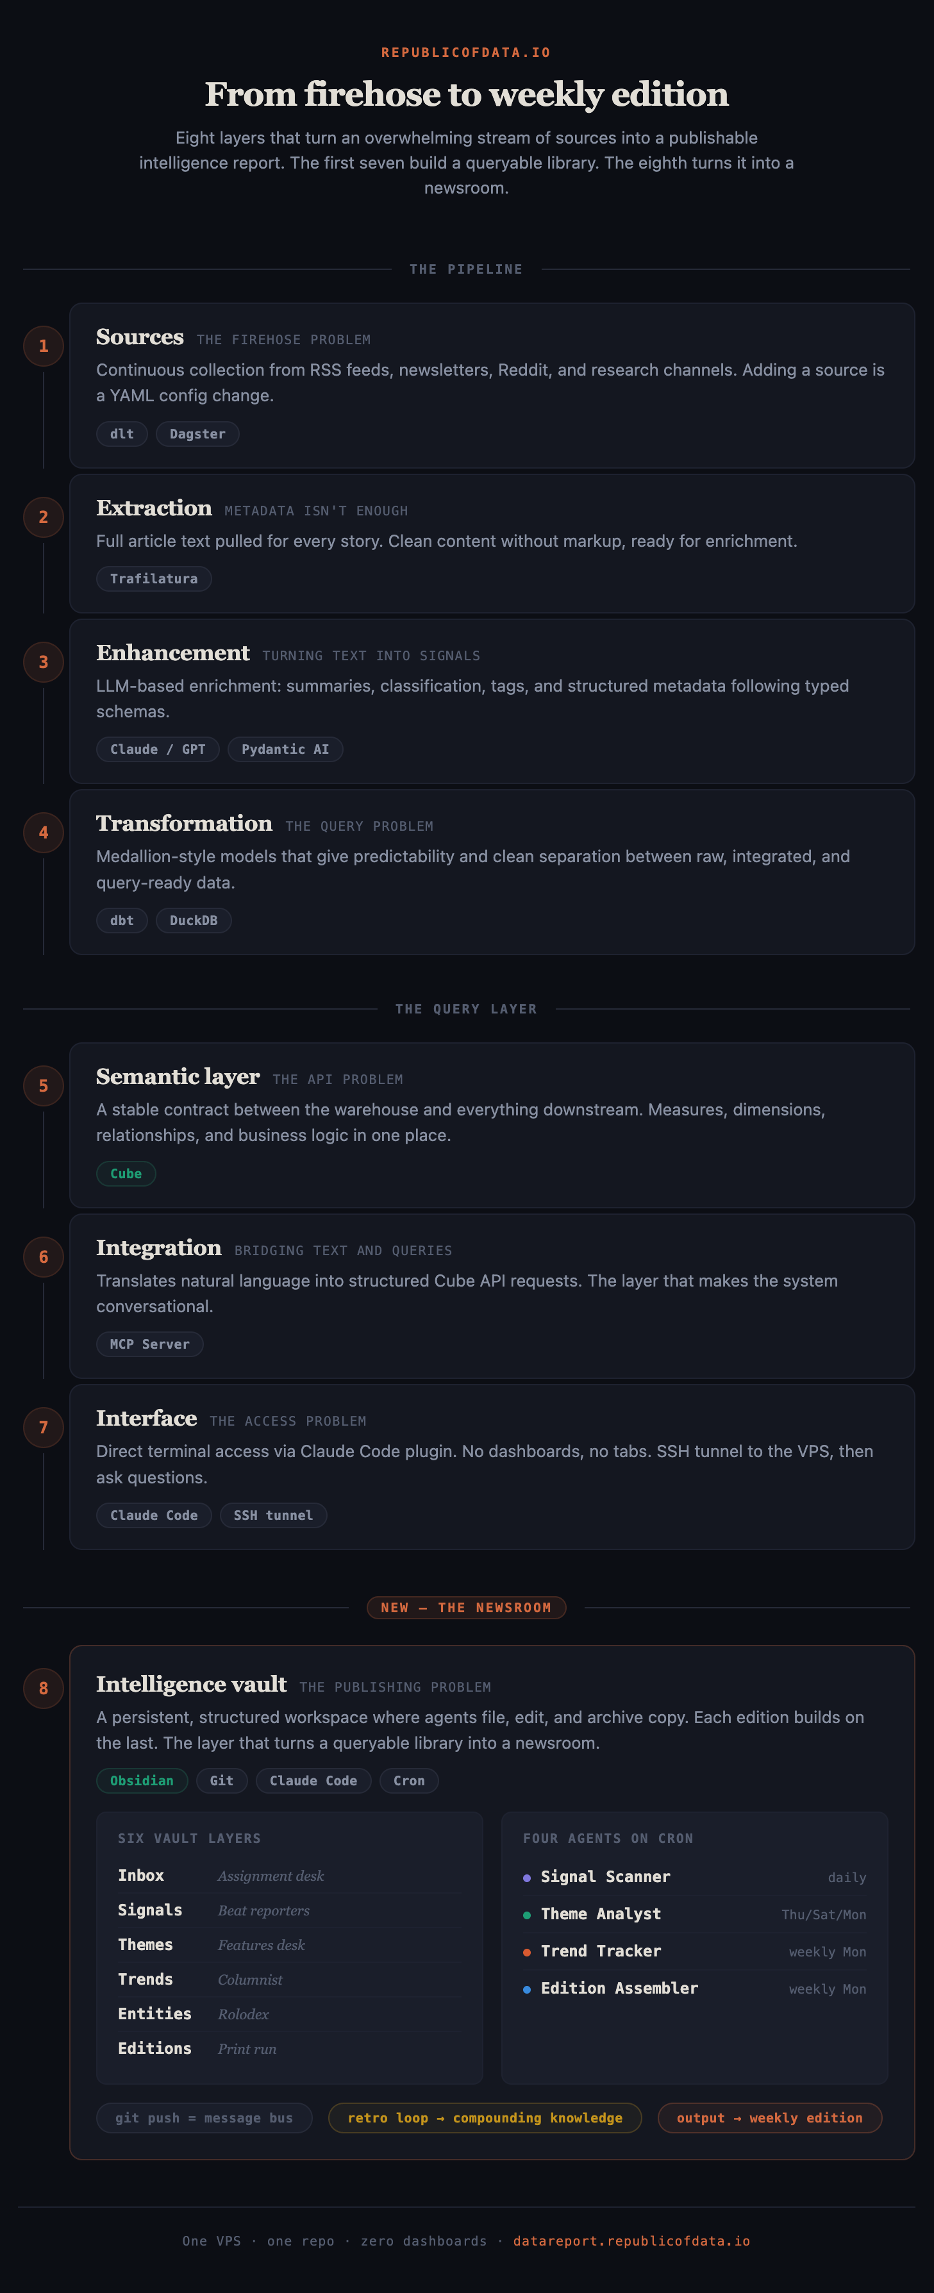Viewport: 934px width, 2293px height.
Task: Open the datareport.republicofdata.io link
Action: (x=631, y=2240)
